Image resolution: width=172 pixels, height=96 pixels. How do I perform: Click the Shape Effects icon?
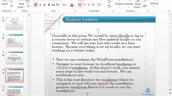point(145,6)
